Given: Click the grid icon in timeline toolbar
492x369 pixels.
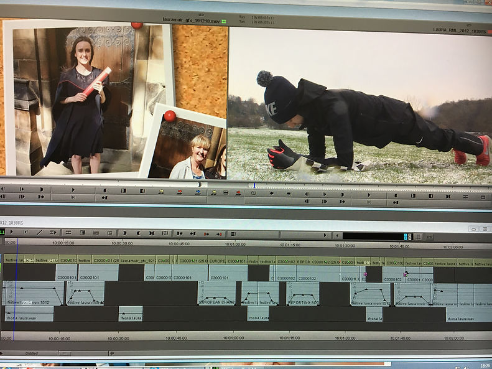Looking at the screenshot, I should 417,237.
